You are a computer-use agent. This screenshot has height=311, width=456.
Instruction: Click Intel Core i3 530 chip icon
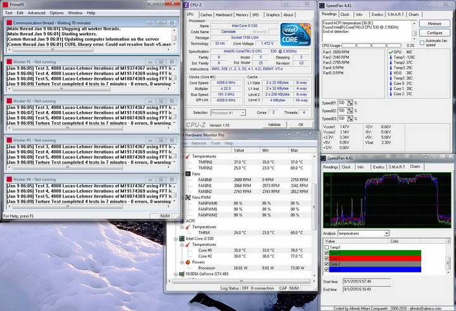pyautogui.click(x=182, y=239)
